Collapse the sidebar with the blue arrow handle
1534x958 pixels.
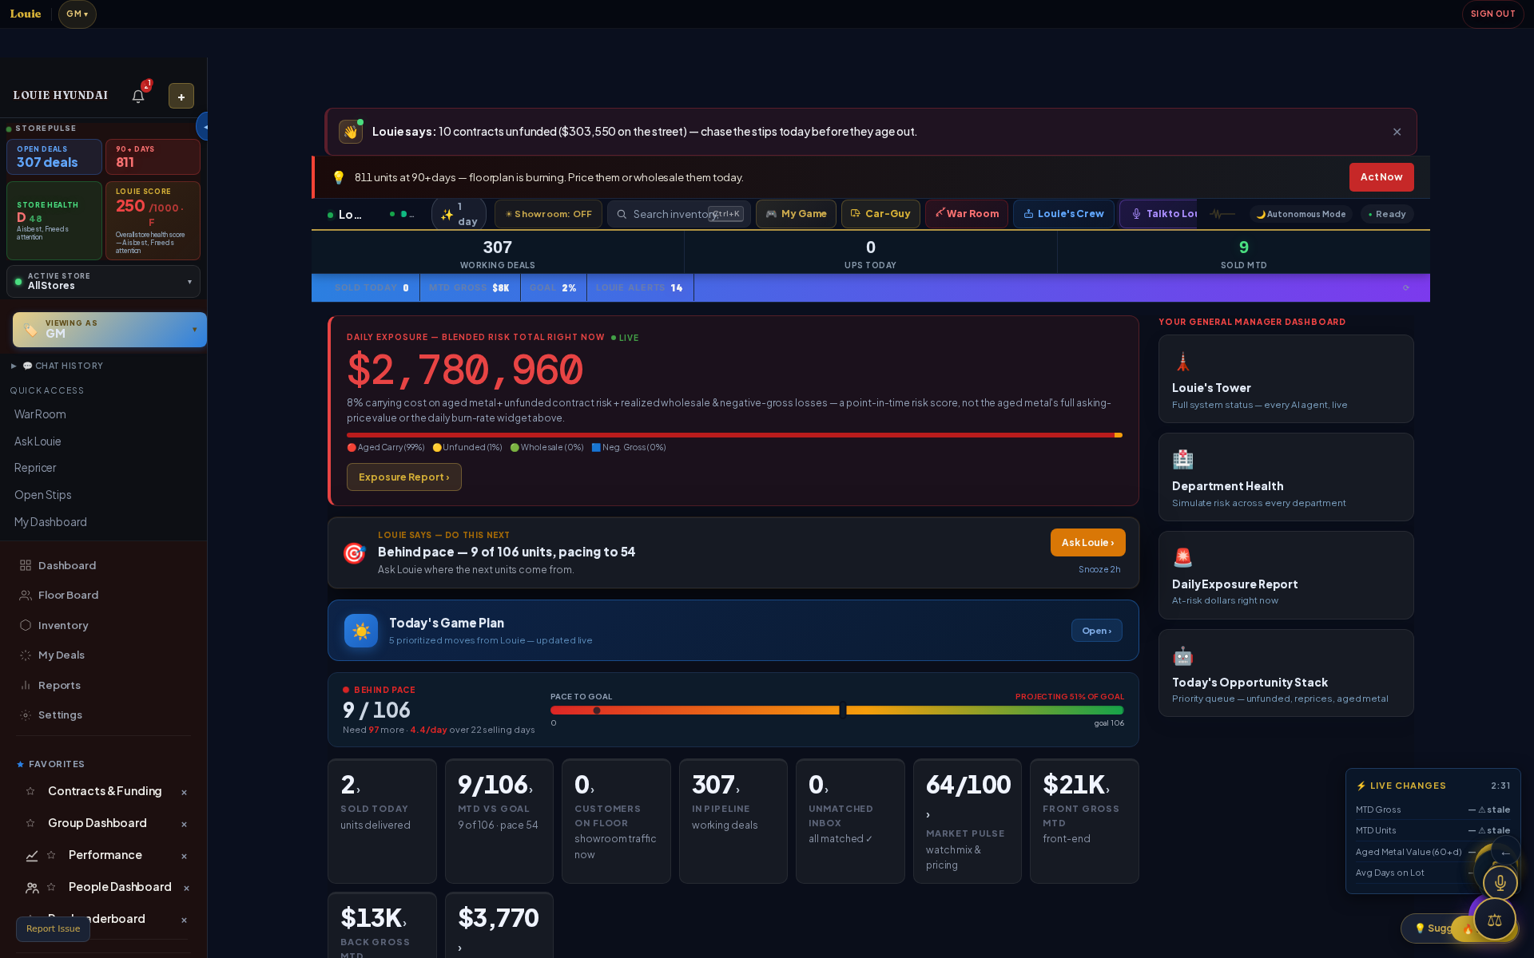[203, 126]
